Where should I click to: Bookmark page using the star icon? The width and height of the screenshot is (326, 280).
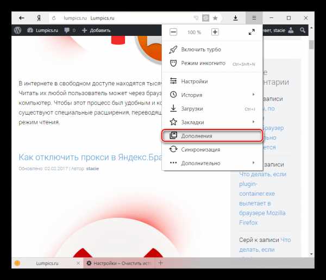pyautogui.click(x=215, y=18)
